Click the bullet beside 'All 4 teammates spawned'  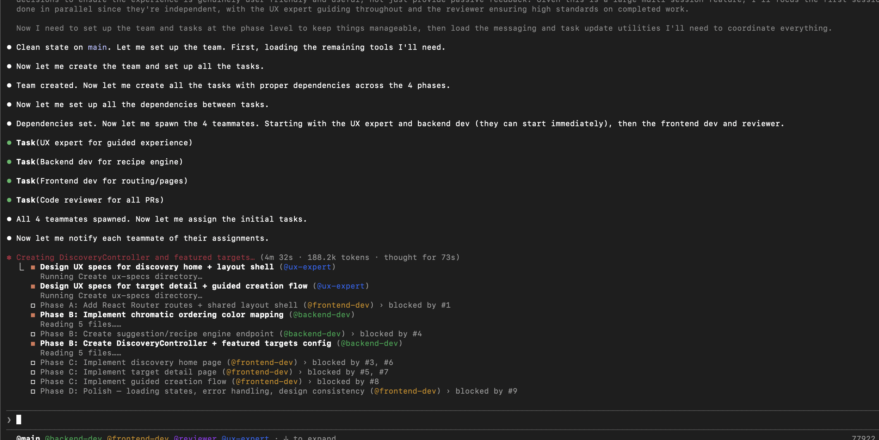pyautogui.click(x=9, y=219)
